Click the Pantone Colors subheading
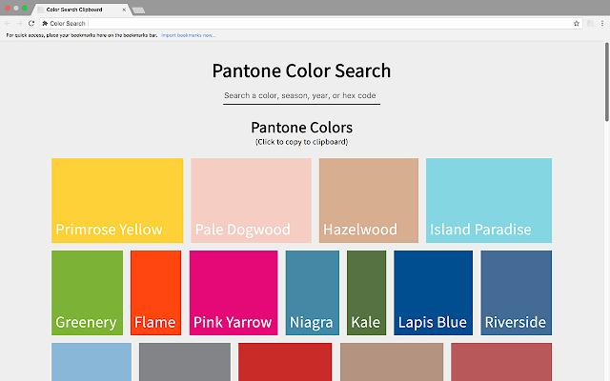 [301, 128]
